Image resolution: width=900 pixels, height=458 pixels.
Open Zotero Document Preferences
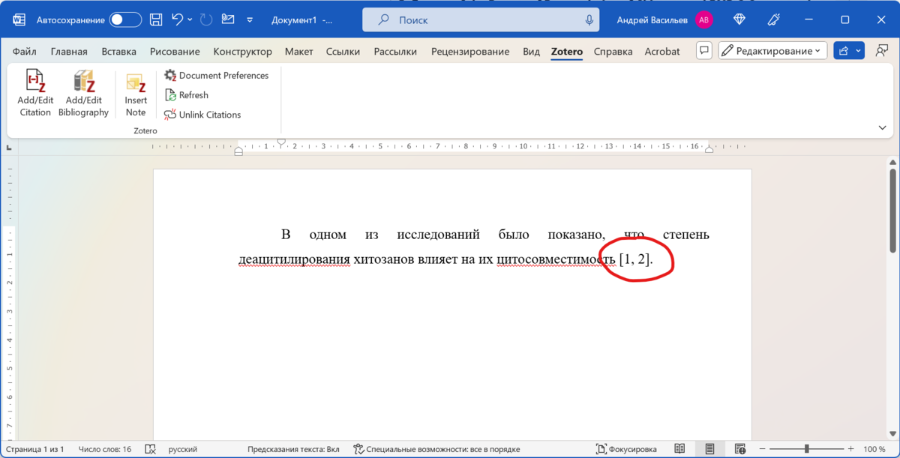[x=216, y=75]
